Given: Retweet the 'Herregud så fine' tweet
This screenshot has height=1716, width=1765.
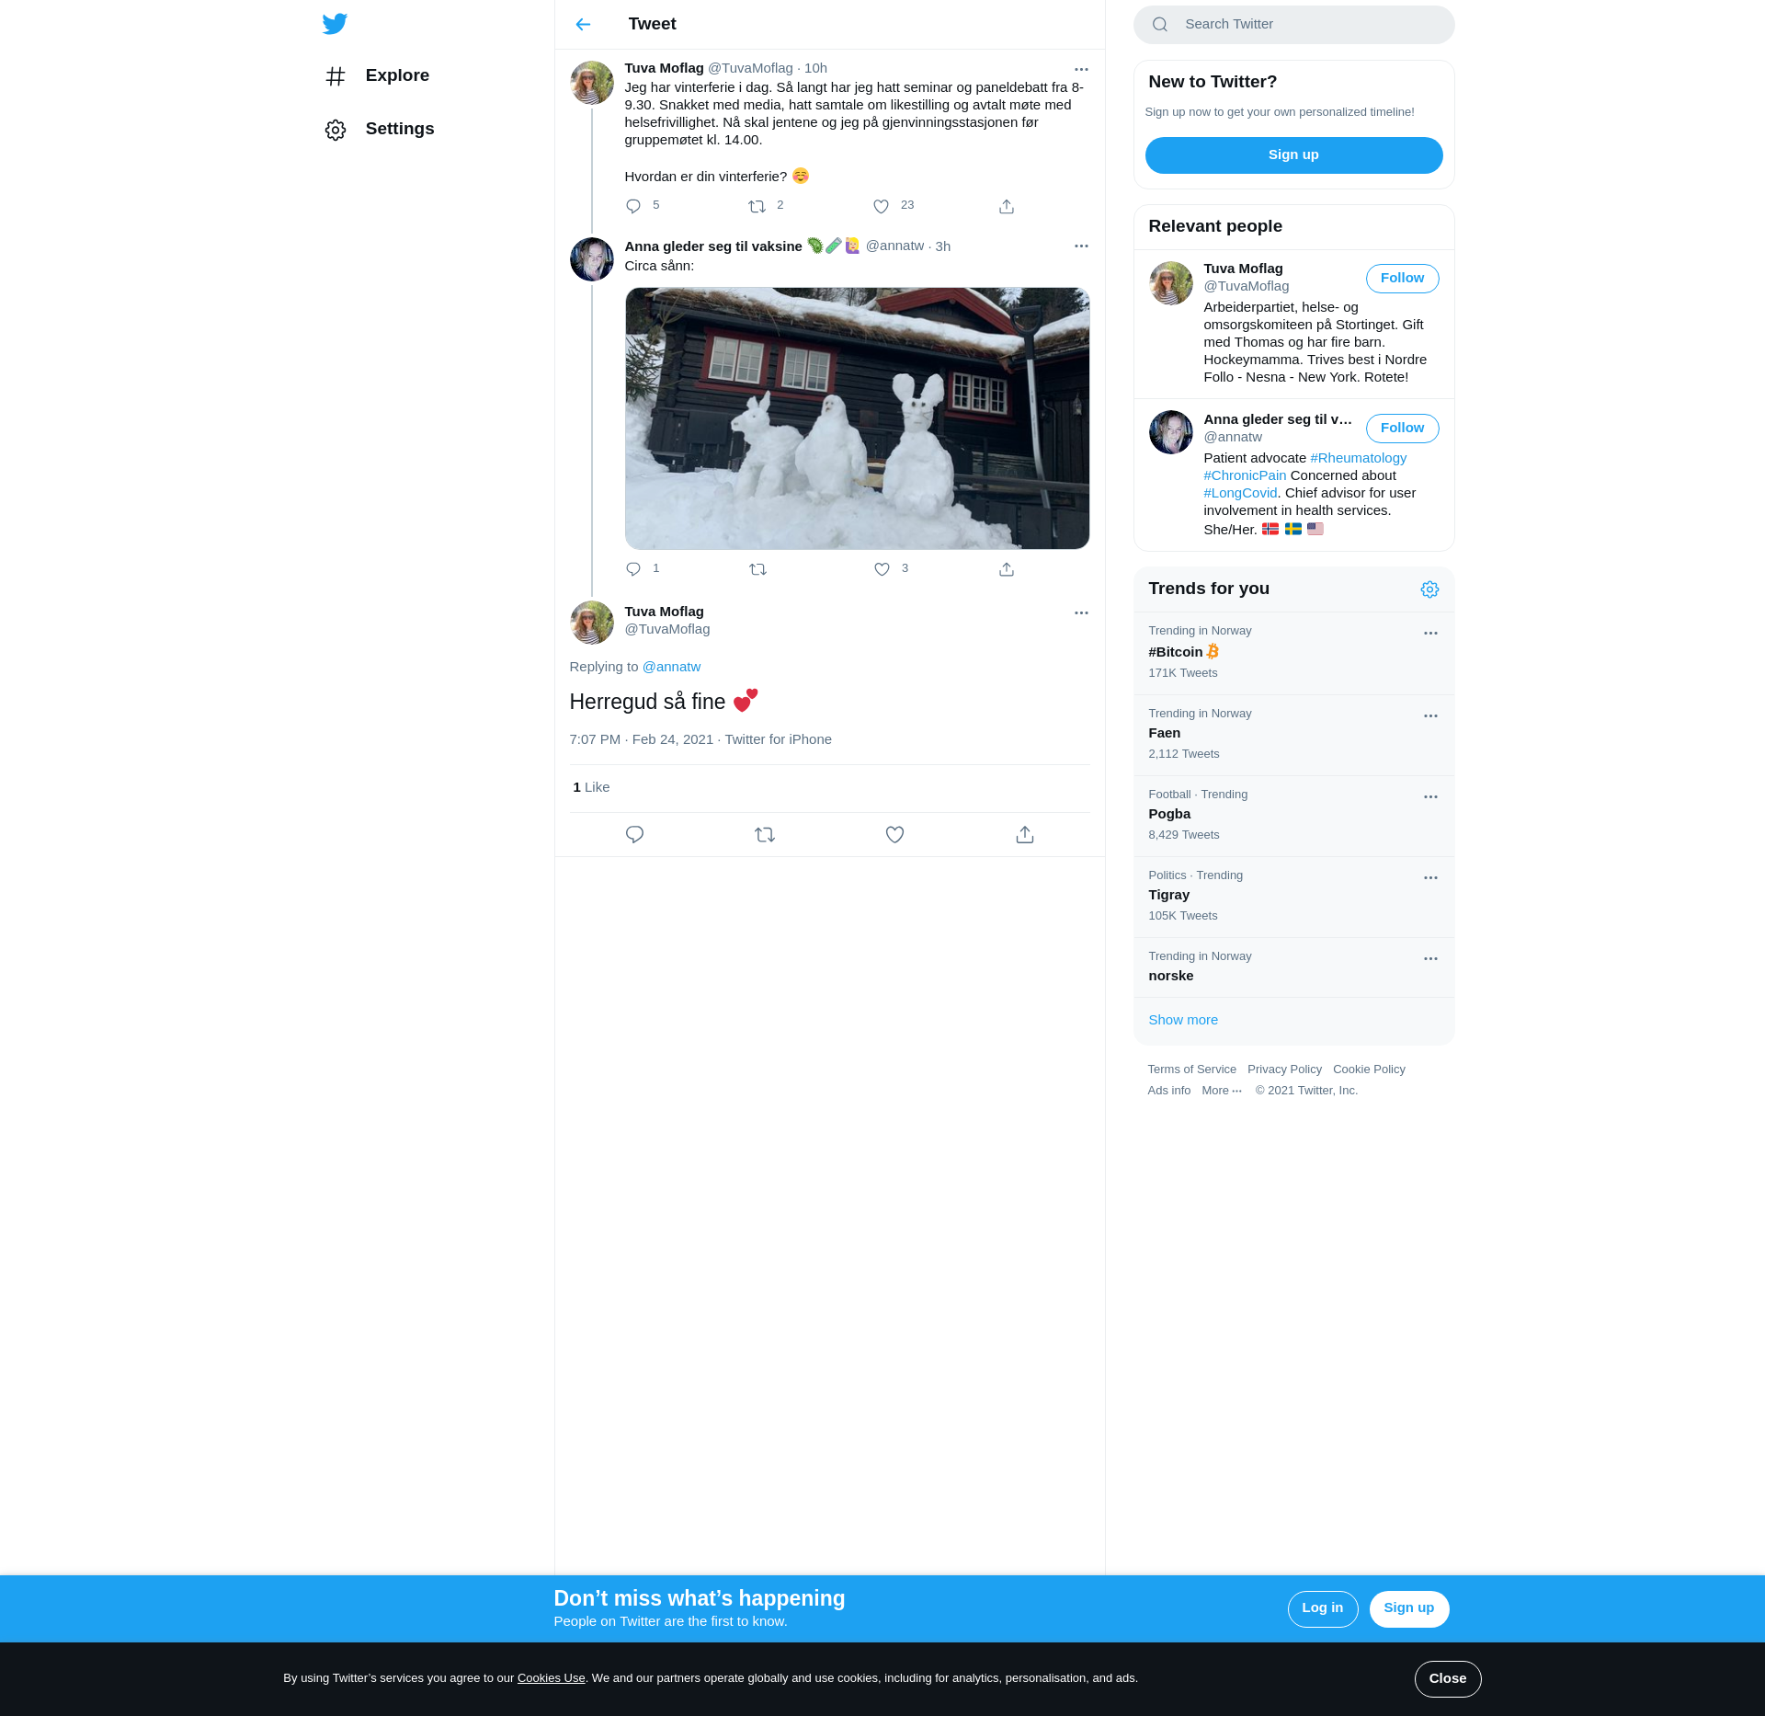Looking at the screenshot, I should click(x=765, y=835).
